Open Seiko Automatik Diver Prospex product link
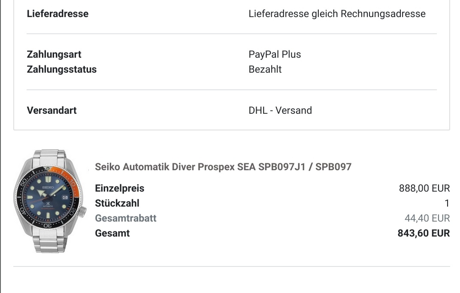Viewport: 460px width, 293px height. pos(223,167)
